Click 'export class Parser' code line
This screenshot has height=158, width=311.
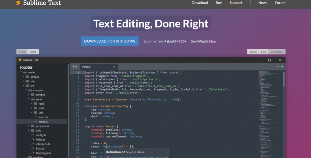pos(102,126)
